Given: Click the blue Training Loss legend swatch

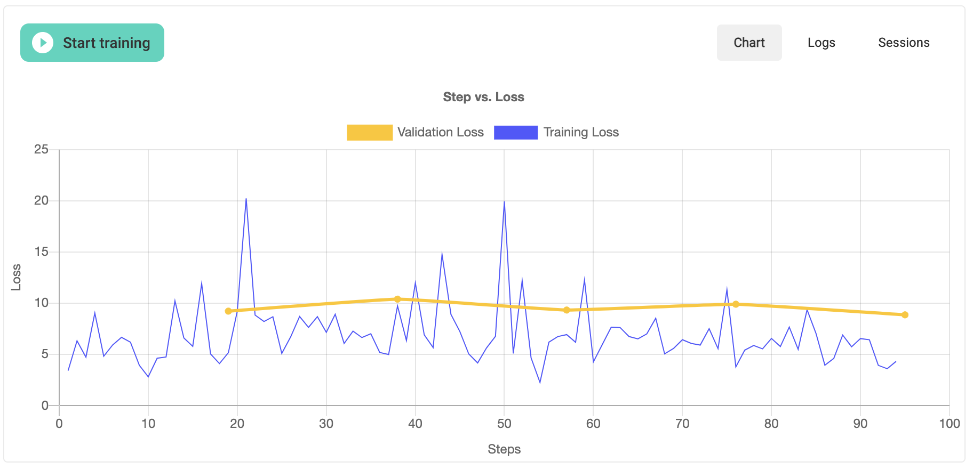Looking at the screenshot, I should 515,133.
